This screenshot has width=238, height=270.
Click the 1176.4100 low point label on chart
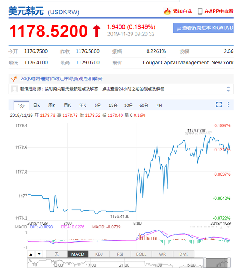(x=120, y=216)
